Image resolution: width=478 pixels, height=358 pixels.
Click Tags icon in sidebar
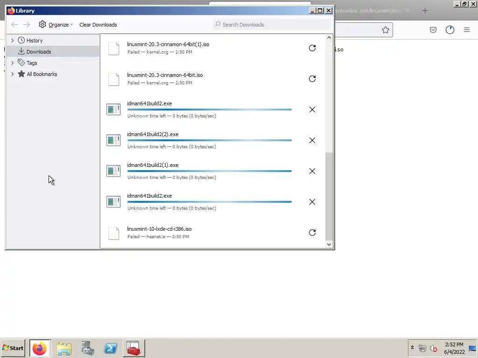(21, 63)
